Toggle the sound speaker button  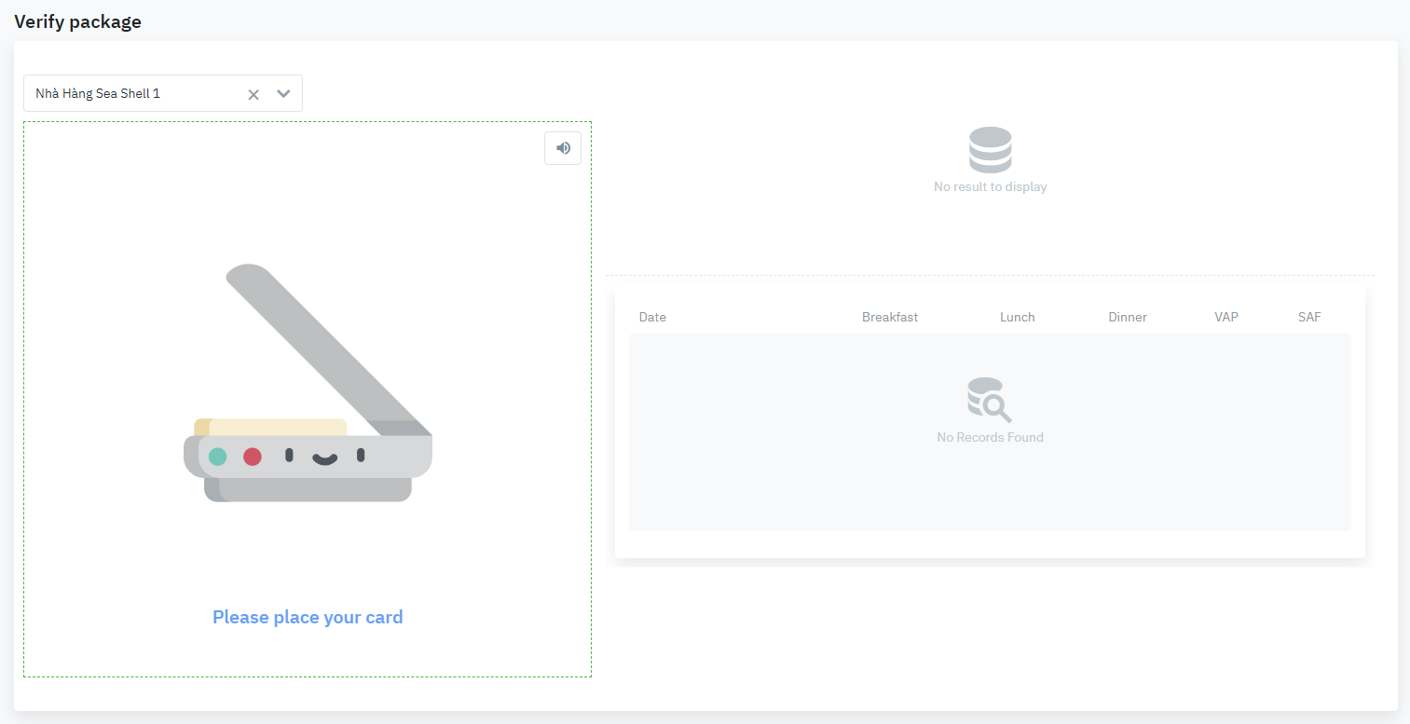(x=563, y=148)
